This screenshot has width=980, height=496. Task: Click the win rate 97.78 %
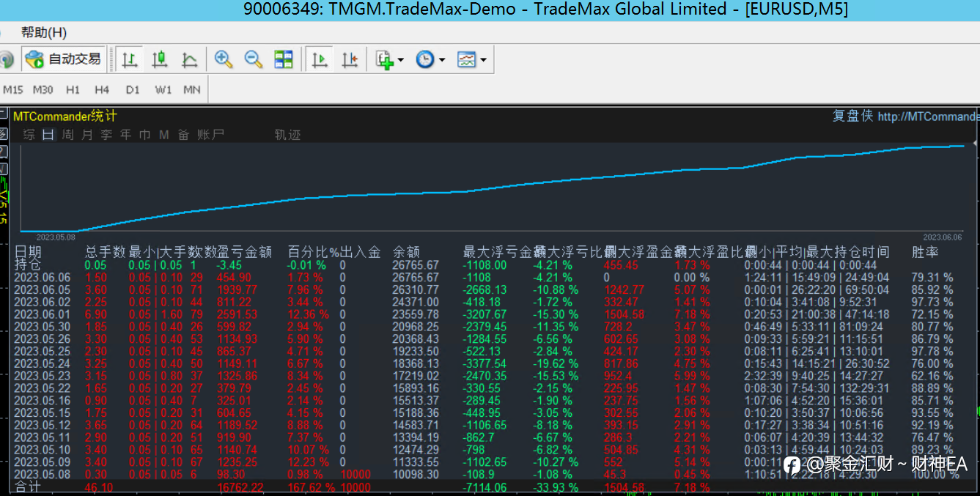[x=932, y=352]
